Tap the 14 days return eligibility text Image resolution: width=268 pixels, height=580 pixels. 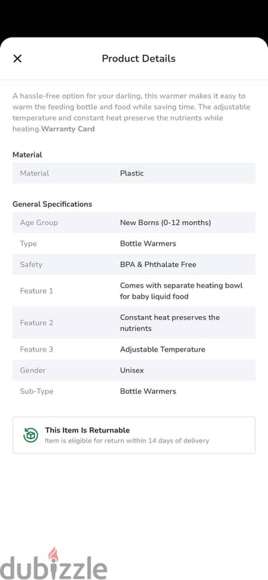click(127, 441)
